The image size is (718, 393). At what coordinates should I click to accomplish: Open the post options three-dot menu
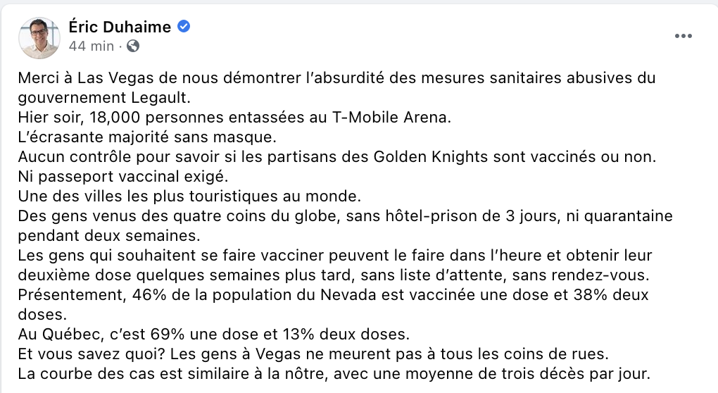point(684,36)
